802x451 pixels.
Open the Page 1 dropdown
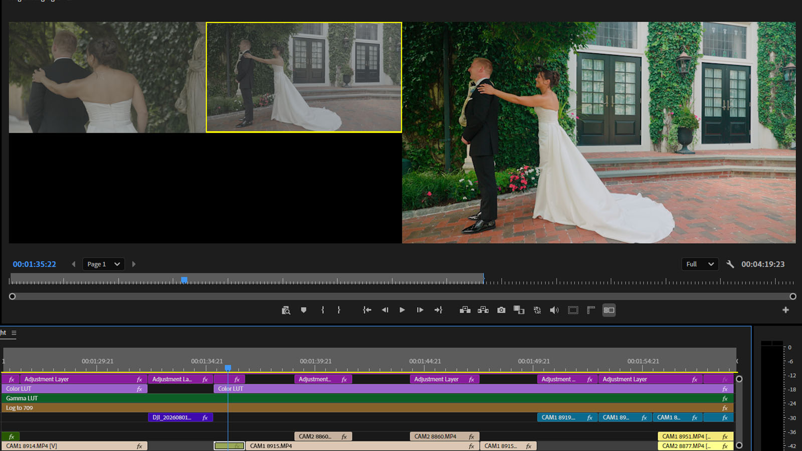pos(103,264)
